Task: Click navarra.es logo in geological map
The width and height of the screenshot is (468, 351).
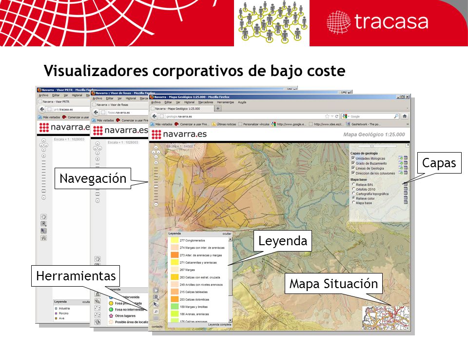Action: (179, 135)
